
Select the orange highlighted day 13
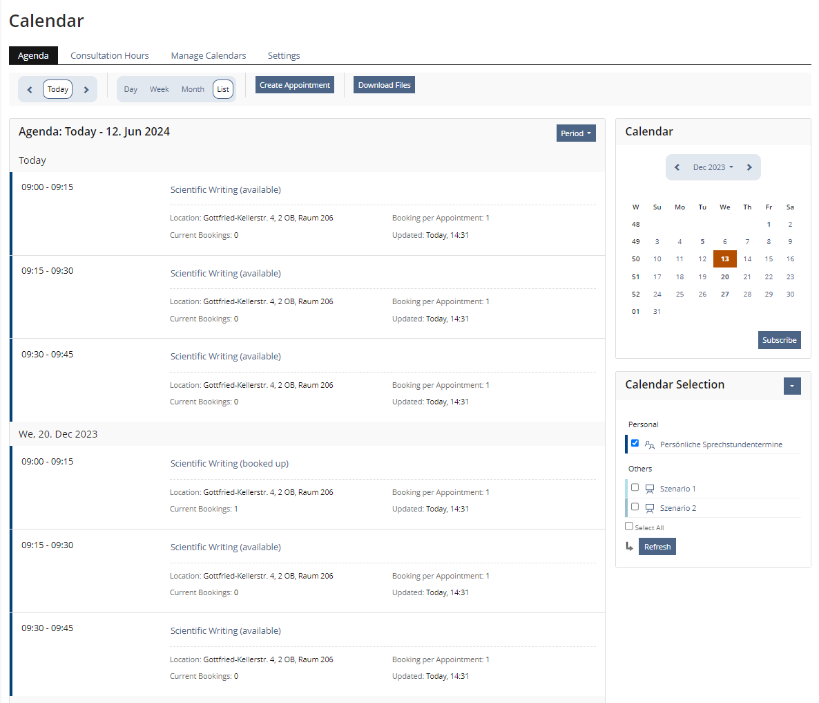724,259
